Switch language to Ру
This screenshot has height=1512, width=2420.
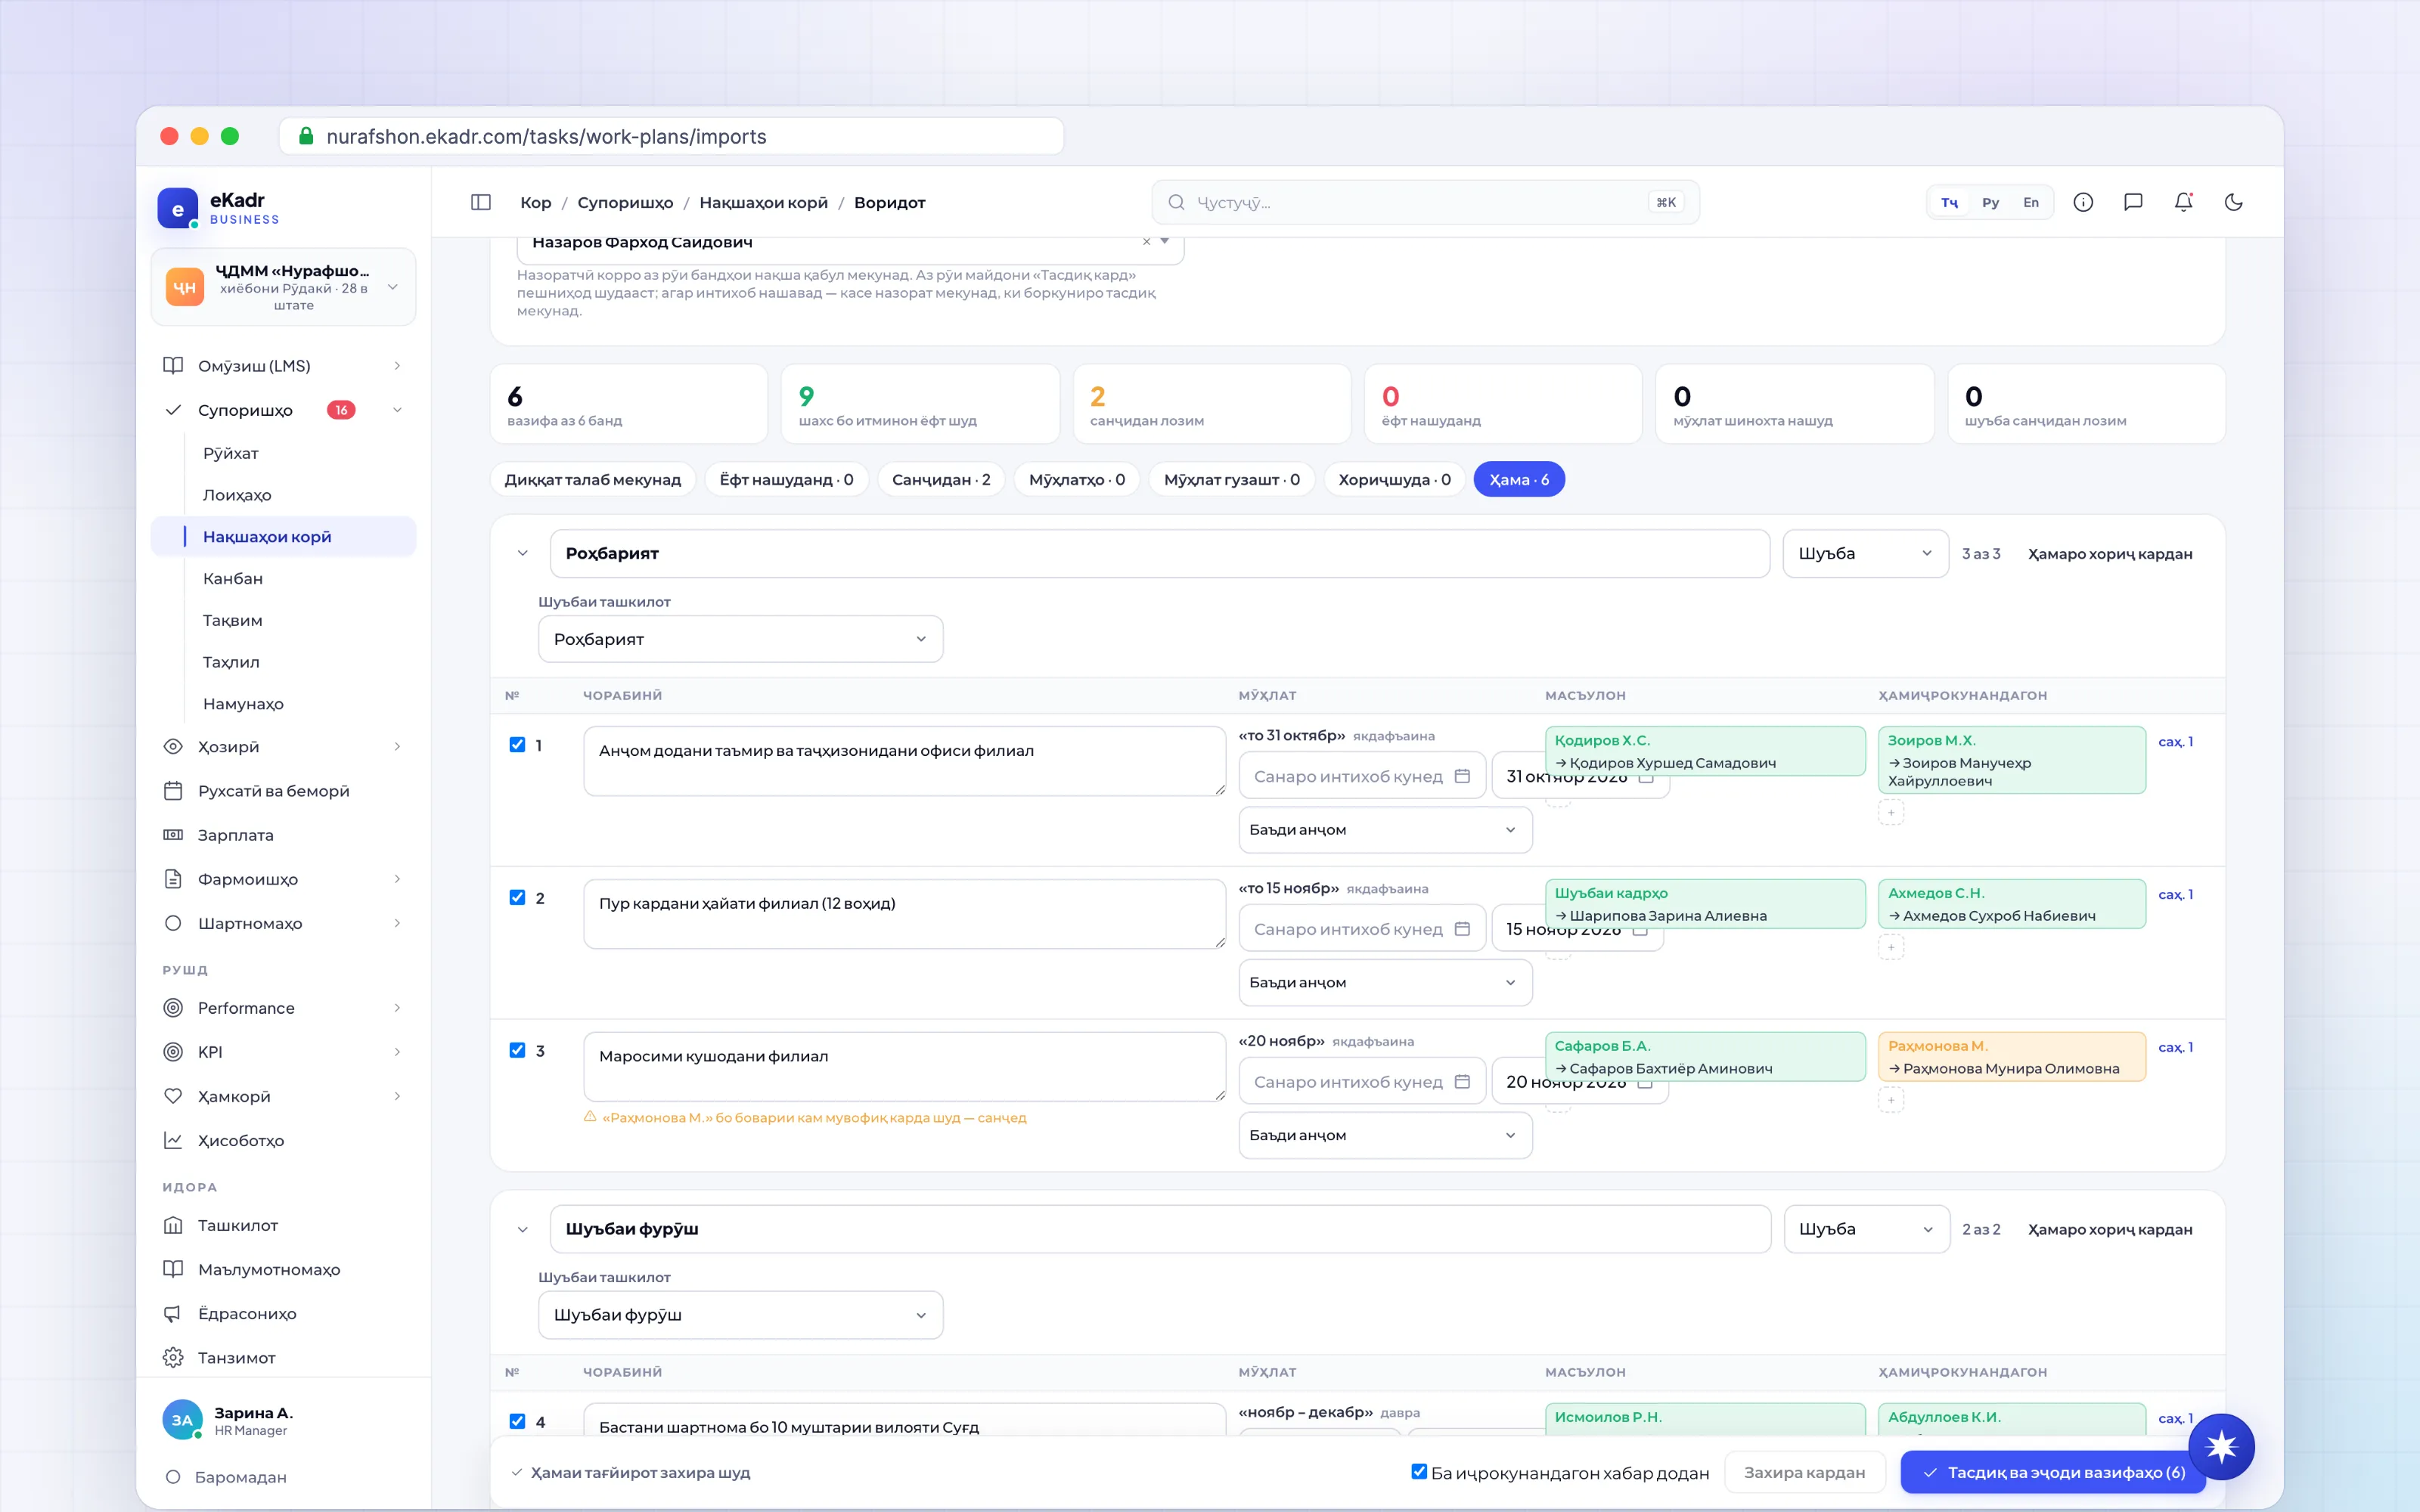pos(1991,202)
